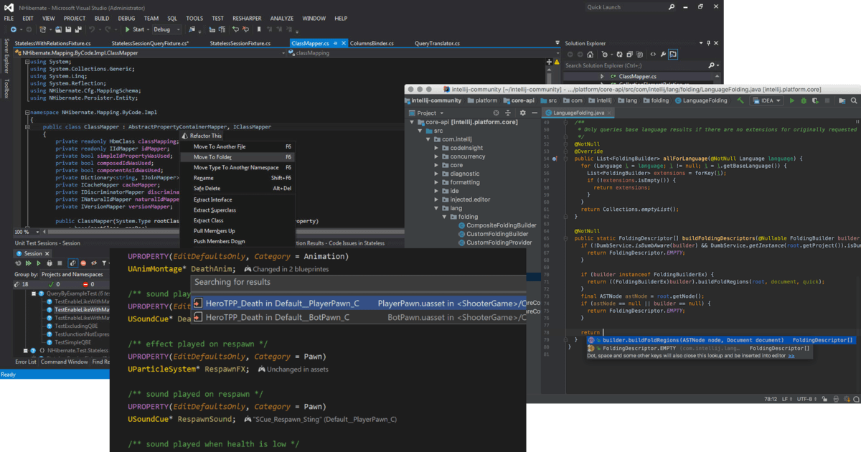
Task: Toggle the track-running-test link button in Session toolbar
Action: pos(72,263)
